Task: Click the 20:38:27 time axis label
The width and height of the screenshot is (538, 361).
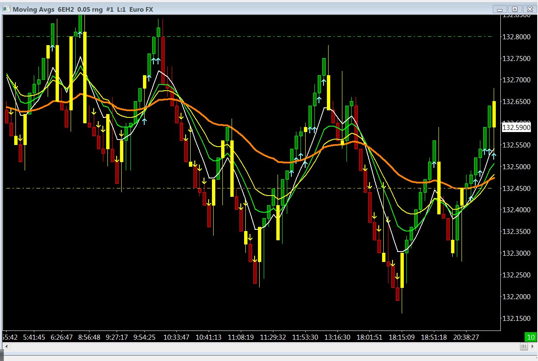Action: (466, 337)
